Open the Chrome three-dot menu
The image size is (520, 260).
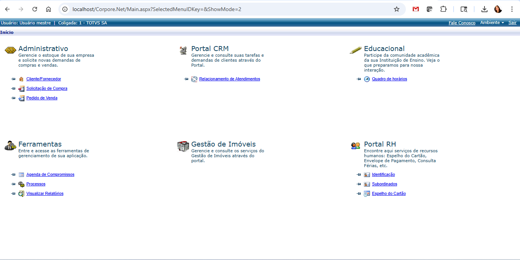coord(512,9)
